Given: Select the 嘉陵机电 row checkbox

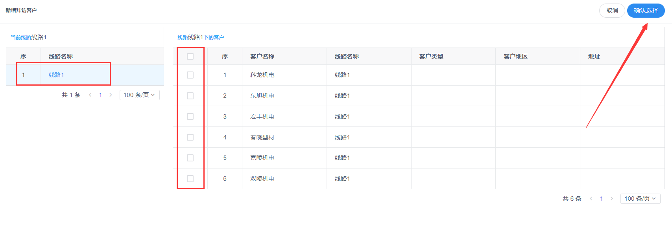Looking at the screenshot, I should click(x=190, y=158).
